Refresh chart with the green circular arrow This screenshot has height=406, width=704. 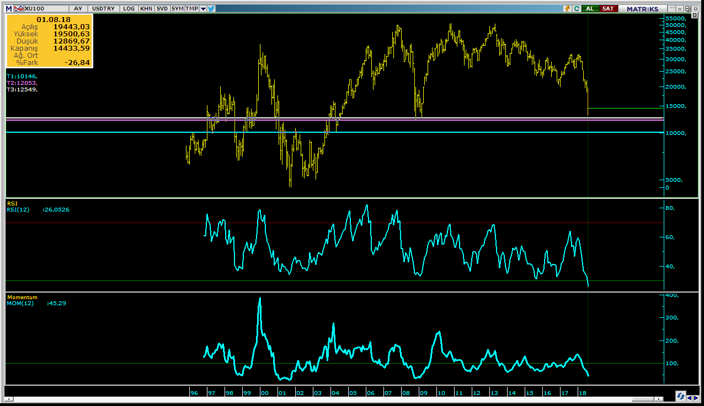[577, 8]
